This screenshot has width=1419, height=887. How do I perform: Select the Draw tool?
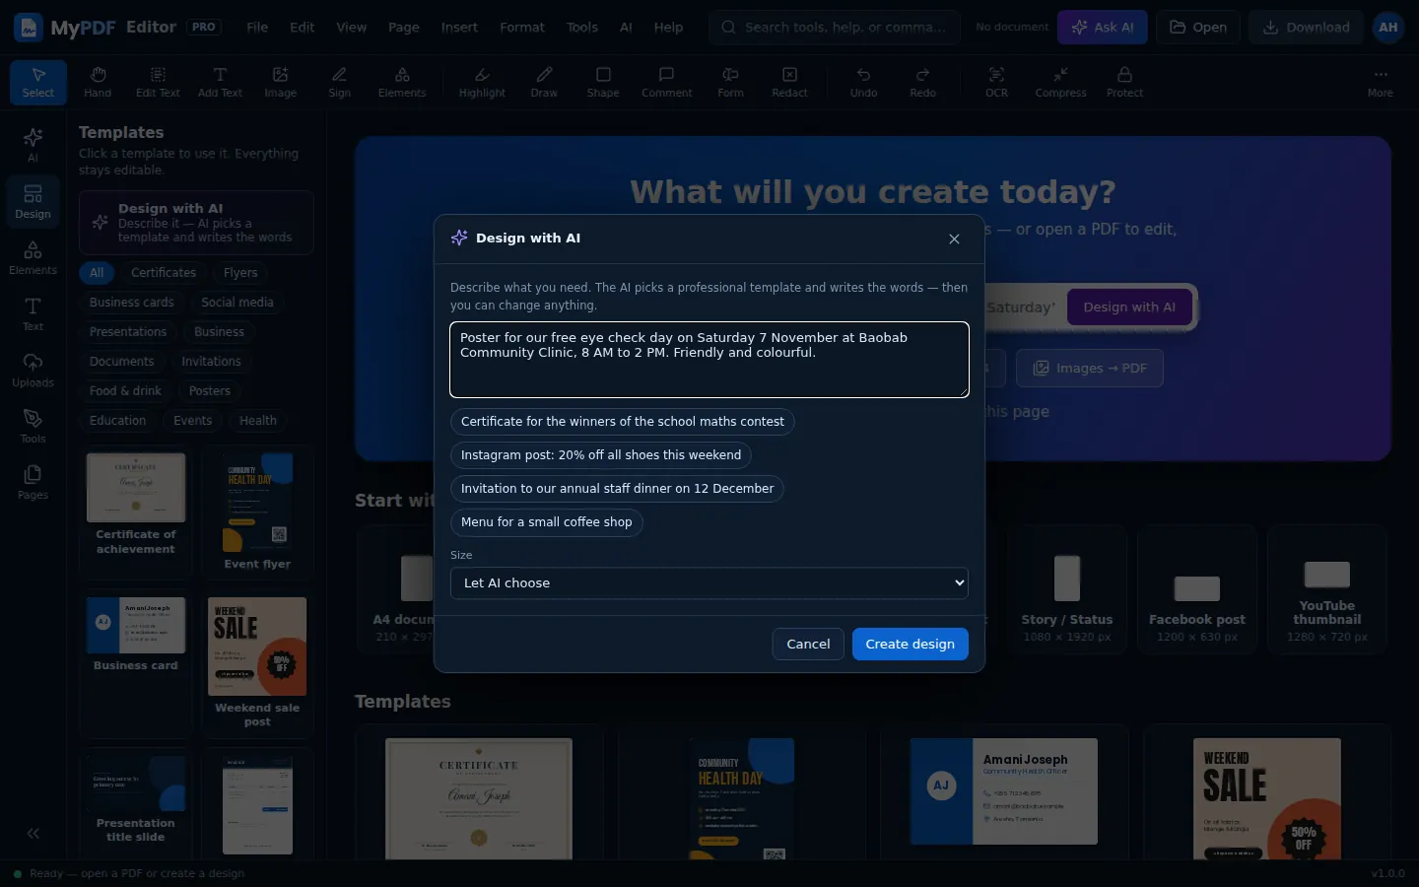(x=544, y=82)
